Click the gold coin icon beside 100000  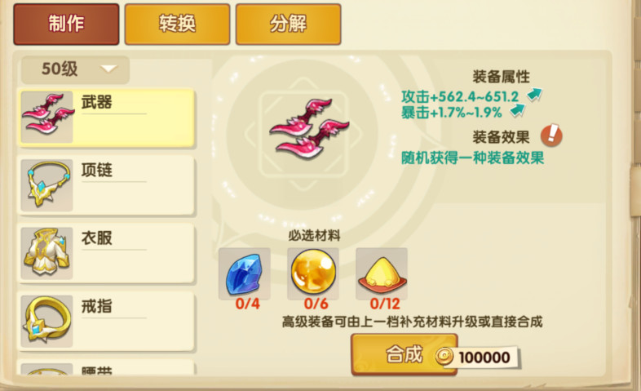(x=444, y=356)
